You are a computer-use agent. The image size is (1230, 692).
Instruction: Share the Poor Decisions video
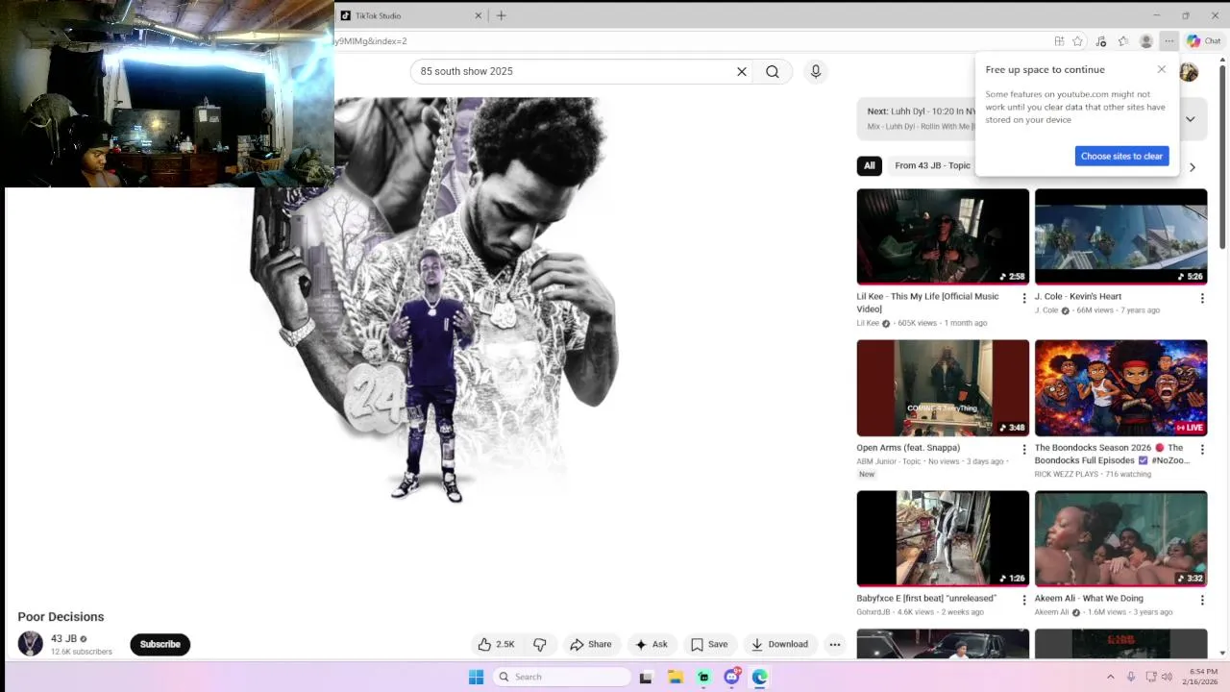(x=590, y=644)
